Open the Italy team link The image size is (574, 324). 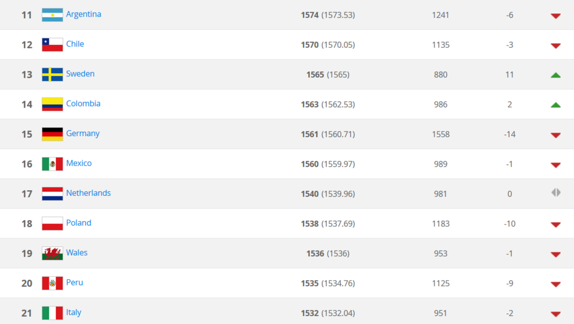point(73,313)
